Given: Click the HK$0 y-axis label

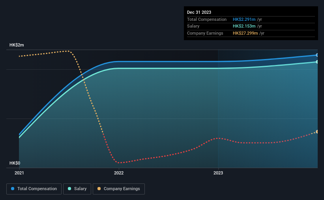Looking at the screenshot, I should pyautogui.click(x=15, y=163).
